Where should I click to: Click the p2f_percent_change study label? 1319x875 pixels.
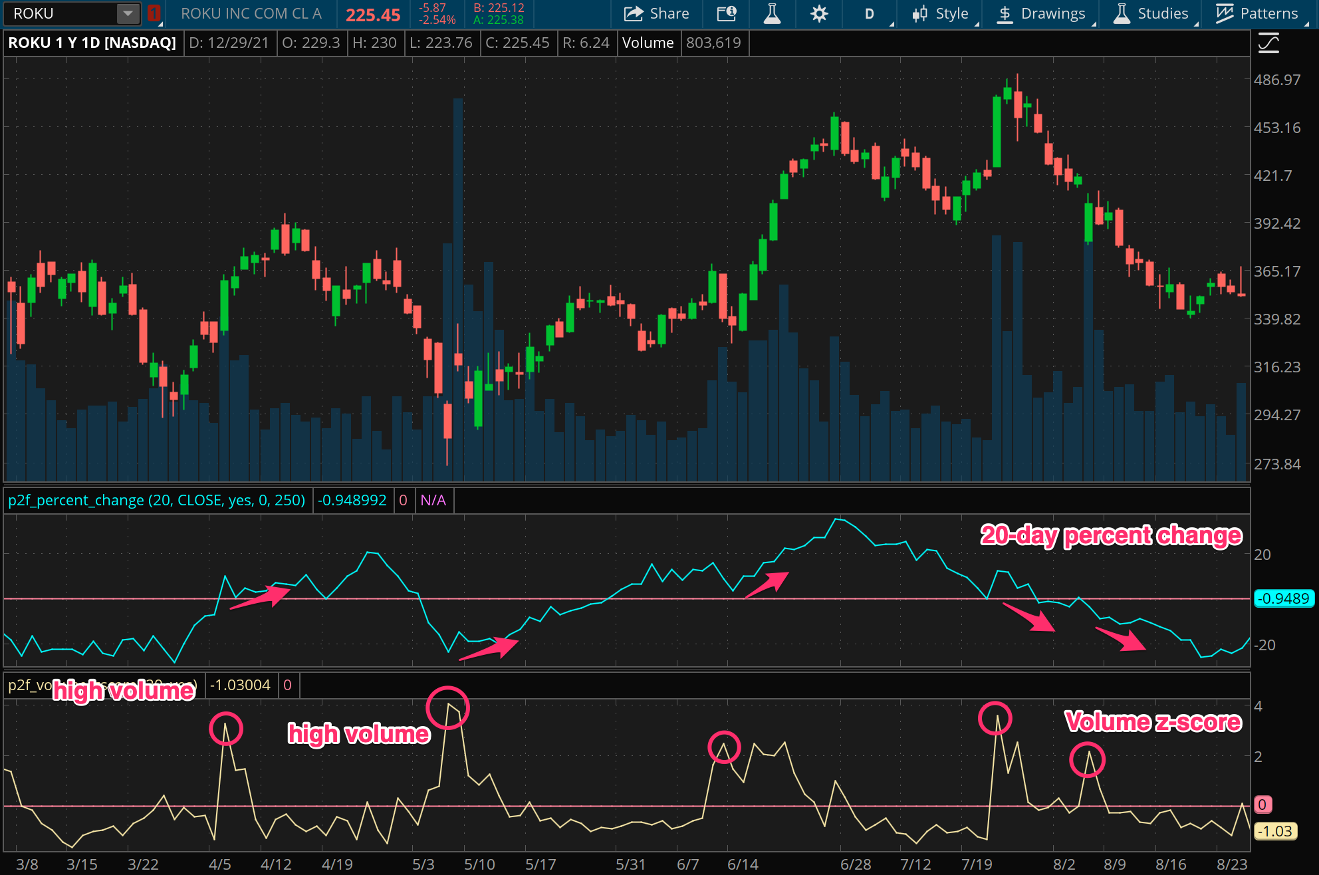156,500
